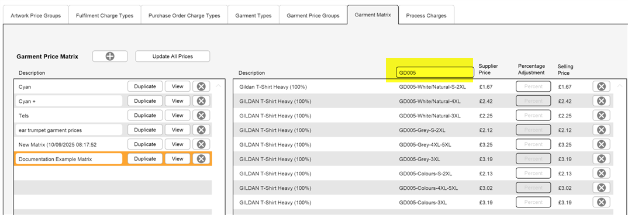628x215 pixels.
Task: Open Purchase Order Charge Types tab
Action: tap(184, 16)
